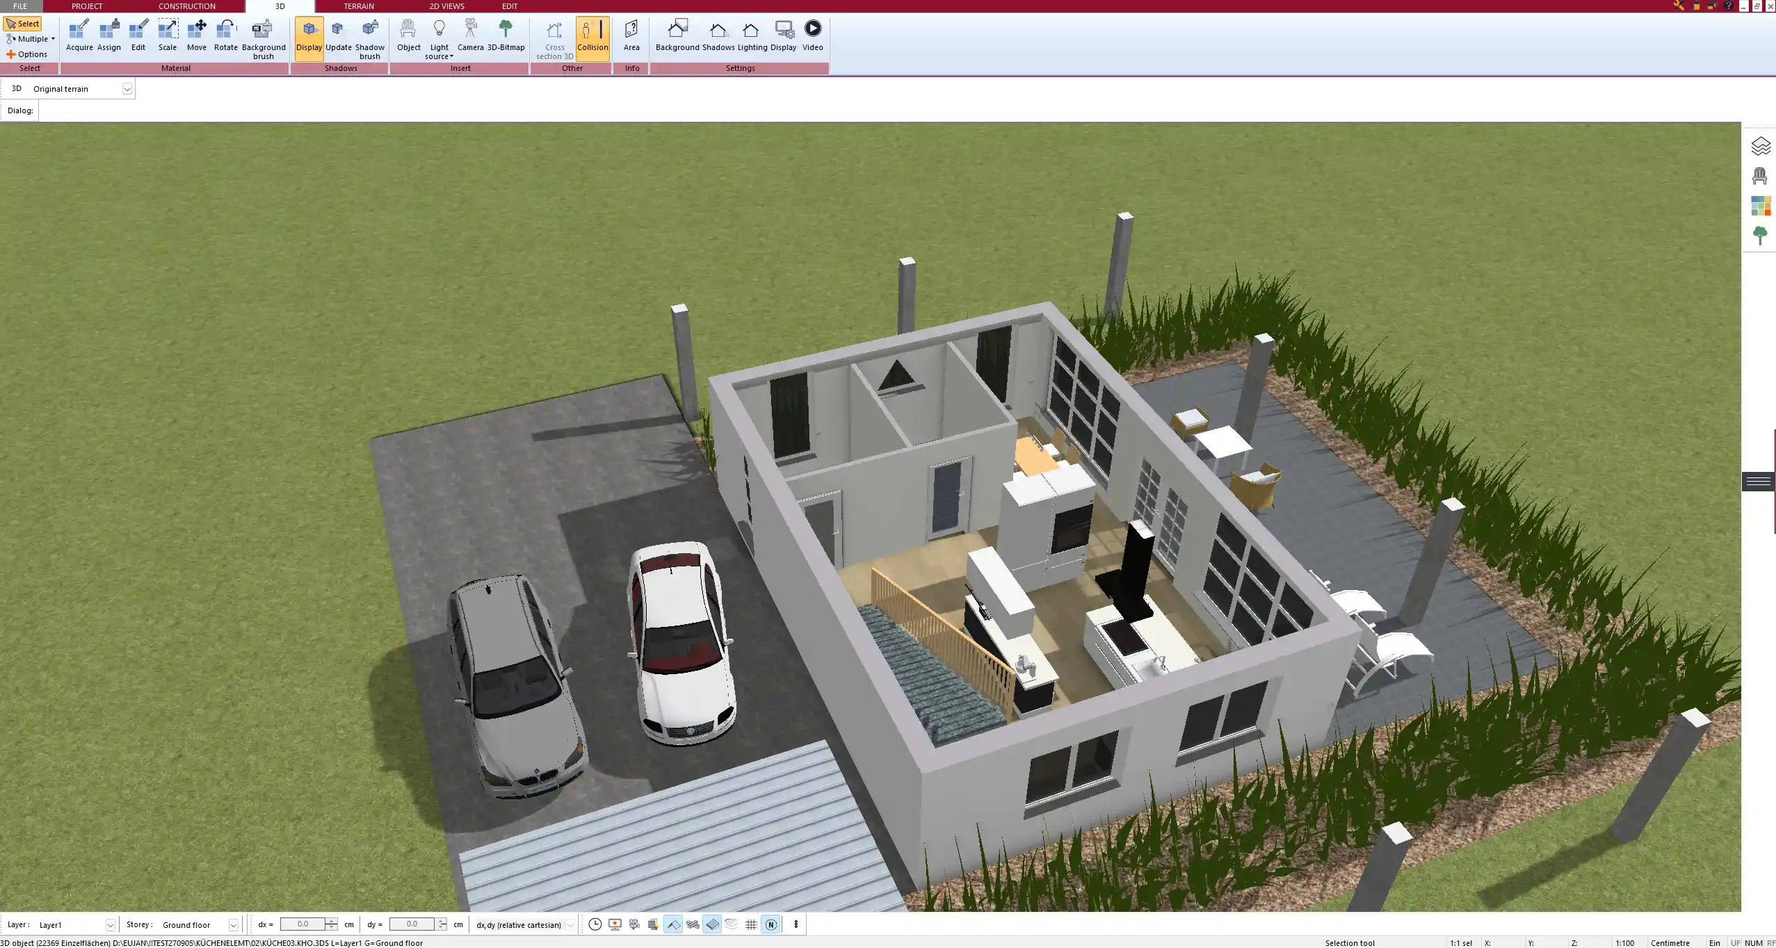Toggle the stacked layers icon in bottom toolbar
Viewport: 1776px width, 948px height.
coord(732,924)
